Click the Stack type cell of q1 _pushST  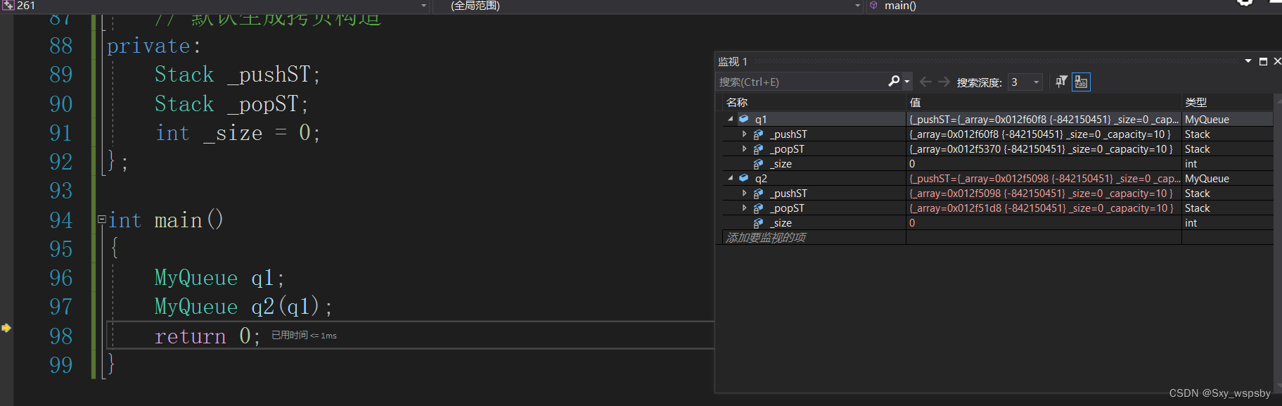point(1227,134)
